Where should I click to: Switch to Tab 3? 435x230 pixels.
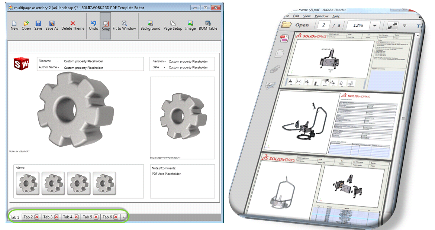tap(48, 217)
